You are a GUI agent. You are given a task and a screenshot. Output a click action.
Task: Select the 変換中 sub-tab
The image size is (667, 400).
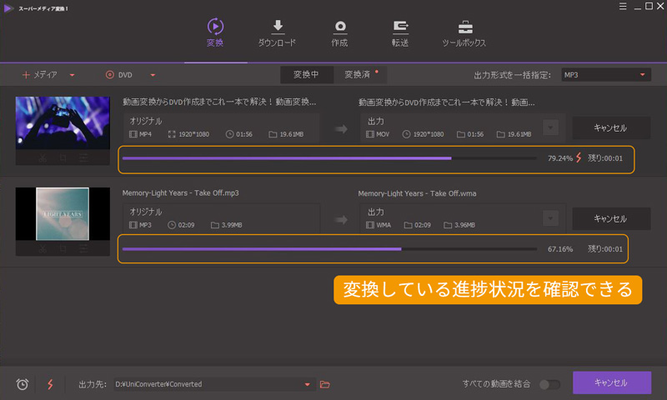(x=306, y=75)
